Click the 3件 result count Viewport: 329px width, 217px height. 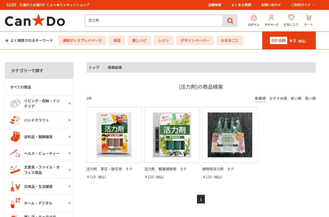click(89, 98)
